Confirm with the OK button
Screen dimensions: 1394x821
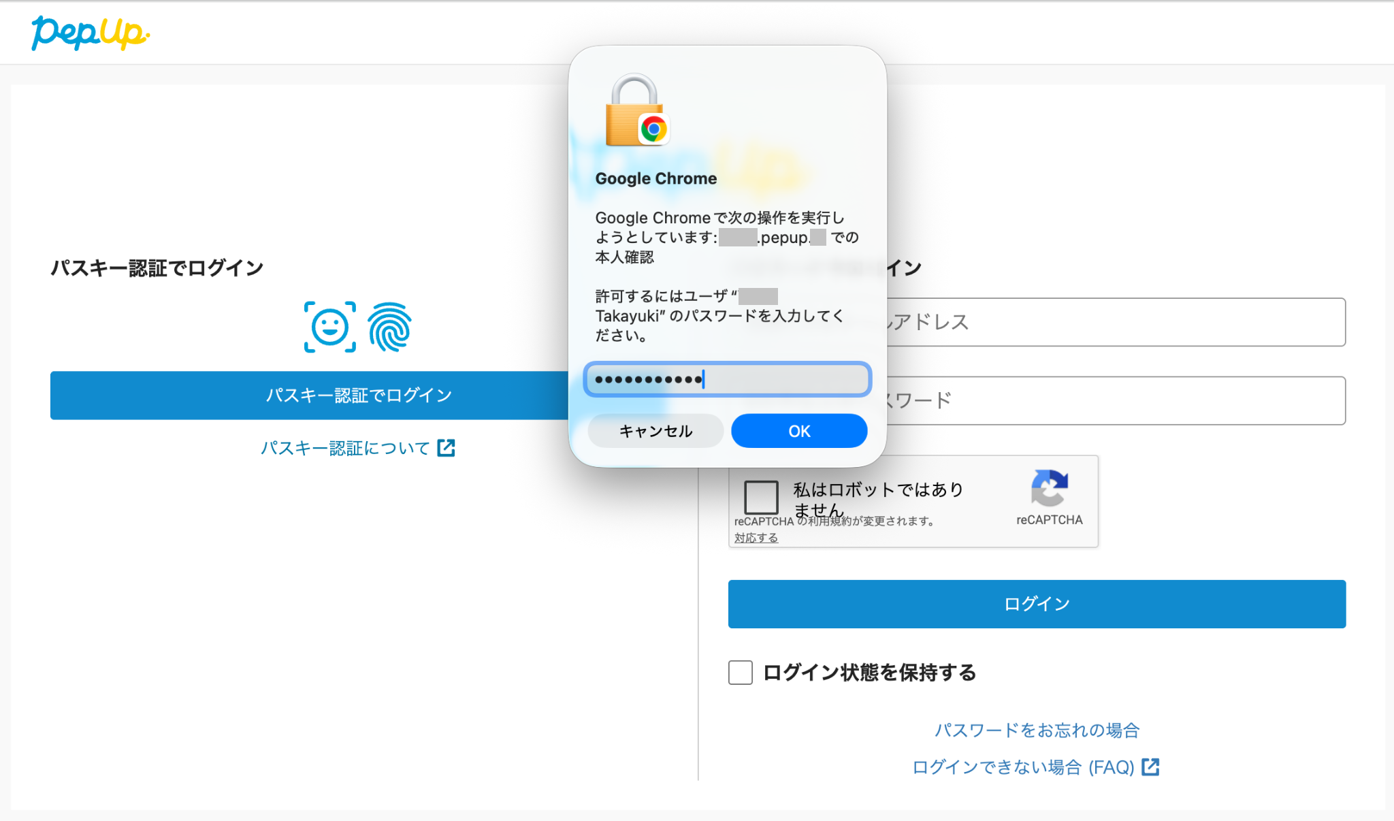[x=799, y=431]
